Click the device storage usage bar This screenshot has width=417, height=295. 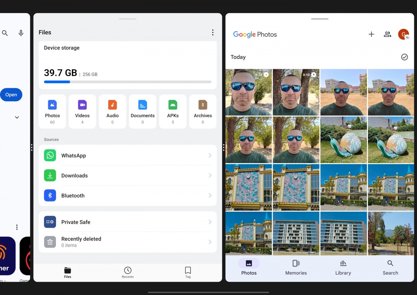tap(127, 82)
